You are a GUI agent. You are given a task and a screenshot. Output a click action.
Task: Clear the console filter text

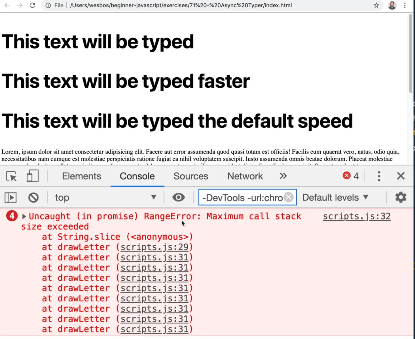click(289, 197)
